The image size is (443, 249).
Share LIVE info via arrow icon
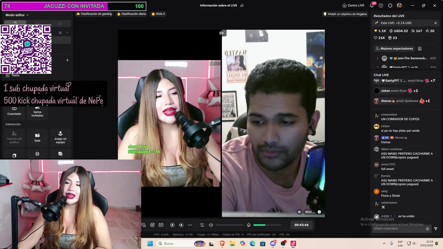tap(242, 6)
